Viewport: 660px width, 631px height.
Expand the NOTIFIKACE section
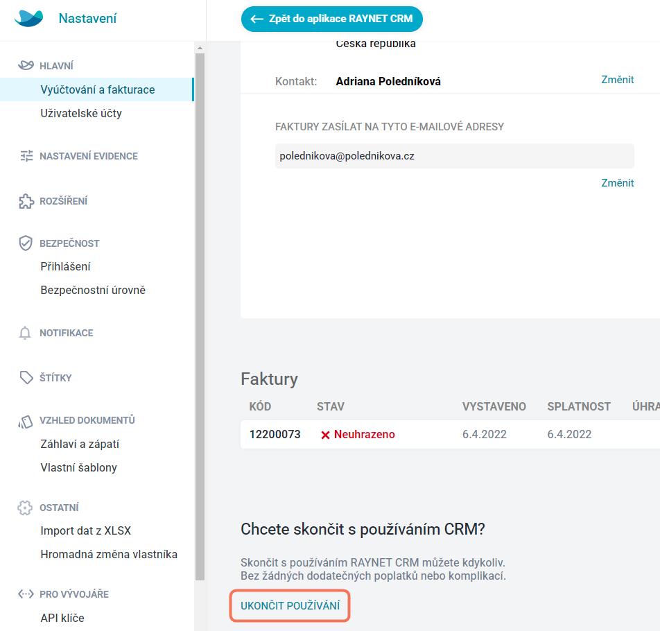67,333
